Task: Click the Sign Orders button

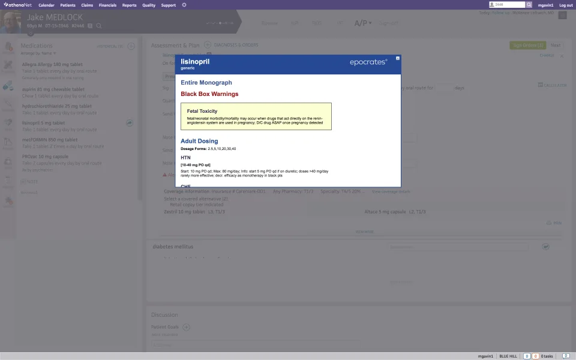Action: (528, 45)
